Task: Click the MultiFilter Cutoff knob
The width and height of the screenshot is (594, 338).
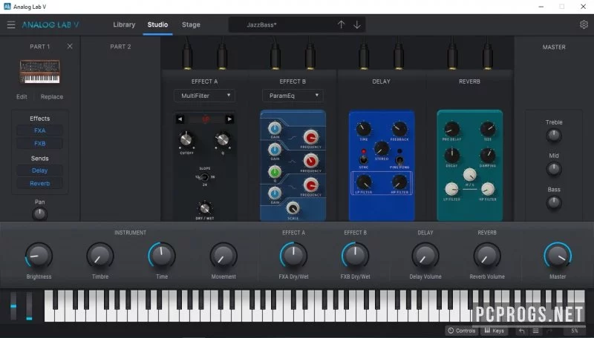Action: pos(186,139)
